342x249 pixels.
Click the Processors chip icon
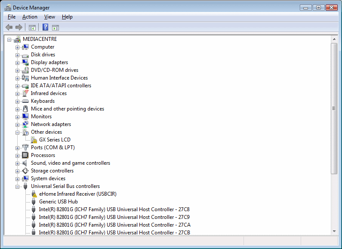click(x=25, y=155)
